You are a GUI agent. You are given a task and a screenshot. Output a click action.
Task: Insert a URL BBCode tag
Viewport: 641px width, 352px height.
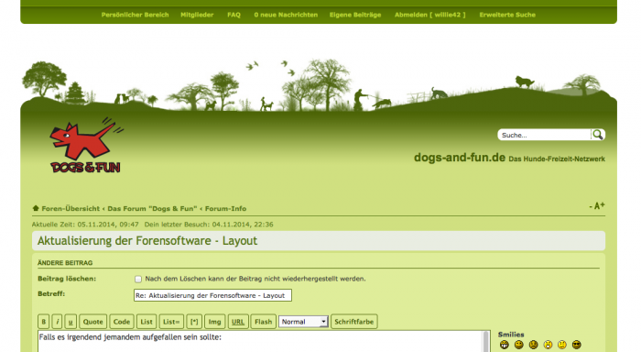tap(238, 322)
